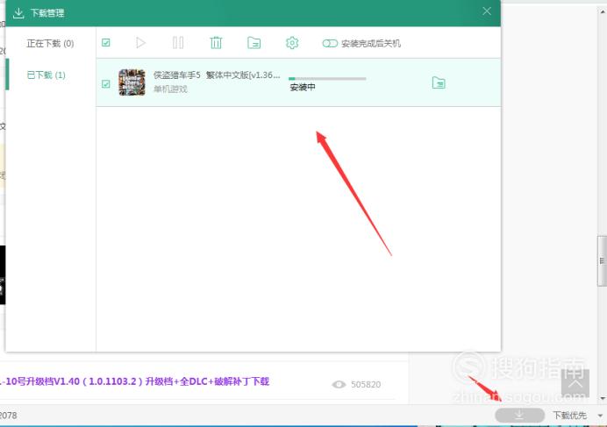Click the 下载管理 window title
The height and width of the screenshot is (427, 607).
[47, 13]
